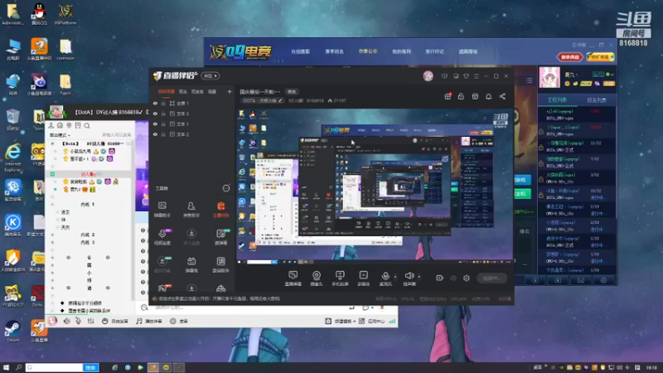
Task: Expand the 内战 3 channel in YY
Action: (x=52, y=242)
